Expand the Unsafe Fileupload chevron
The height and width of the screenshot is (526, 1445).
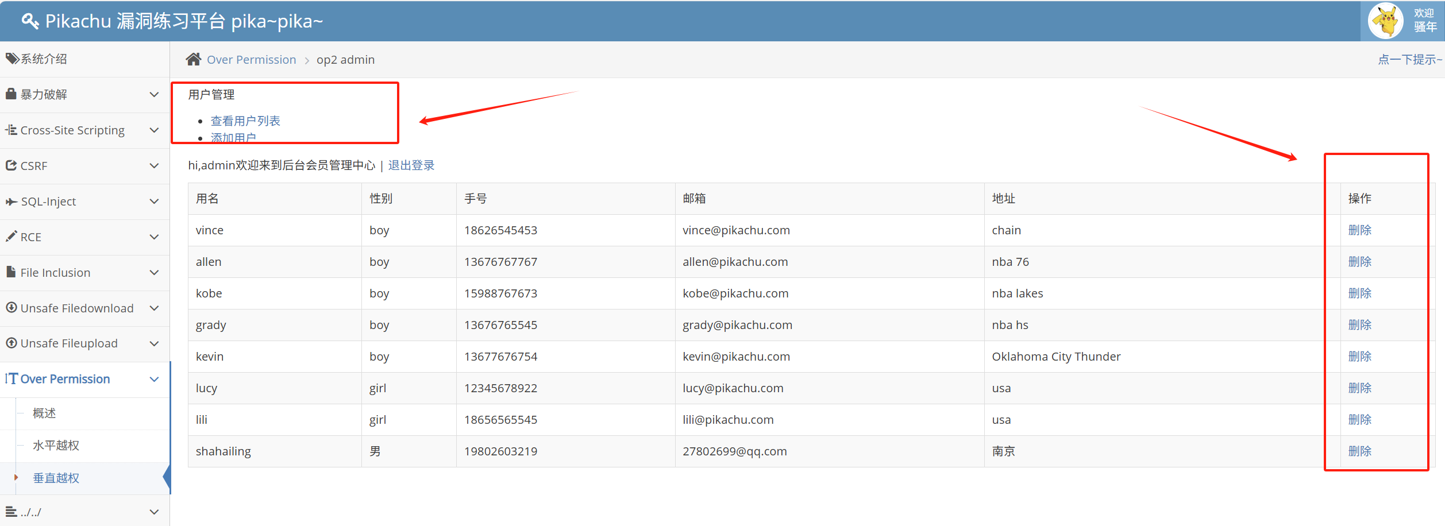[x=154, y=343]
